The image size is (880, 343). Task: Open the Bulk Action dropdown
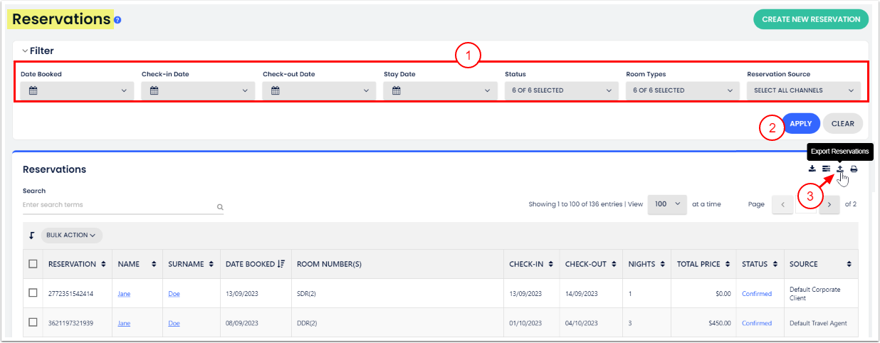[73, 234]
